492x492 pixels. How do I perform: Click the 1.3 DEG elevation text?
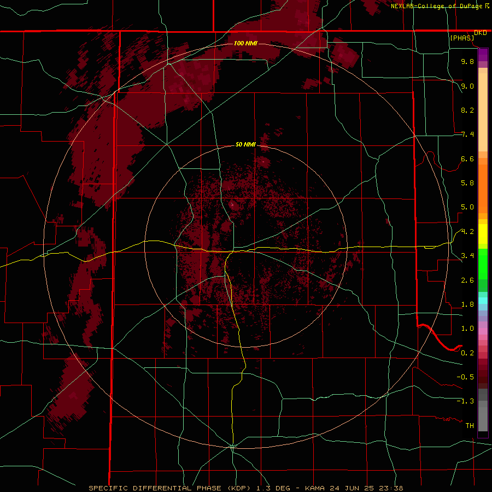272,488
